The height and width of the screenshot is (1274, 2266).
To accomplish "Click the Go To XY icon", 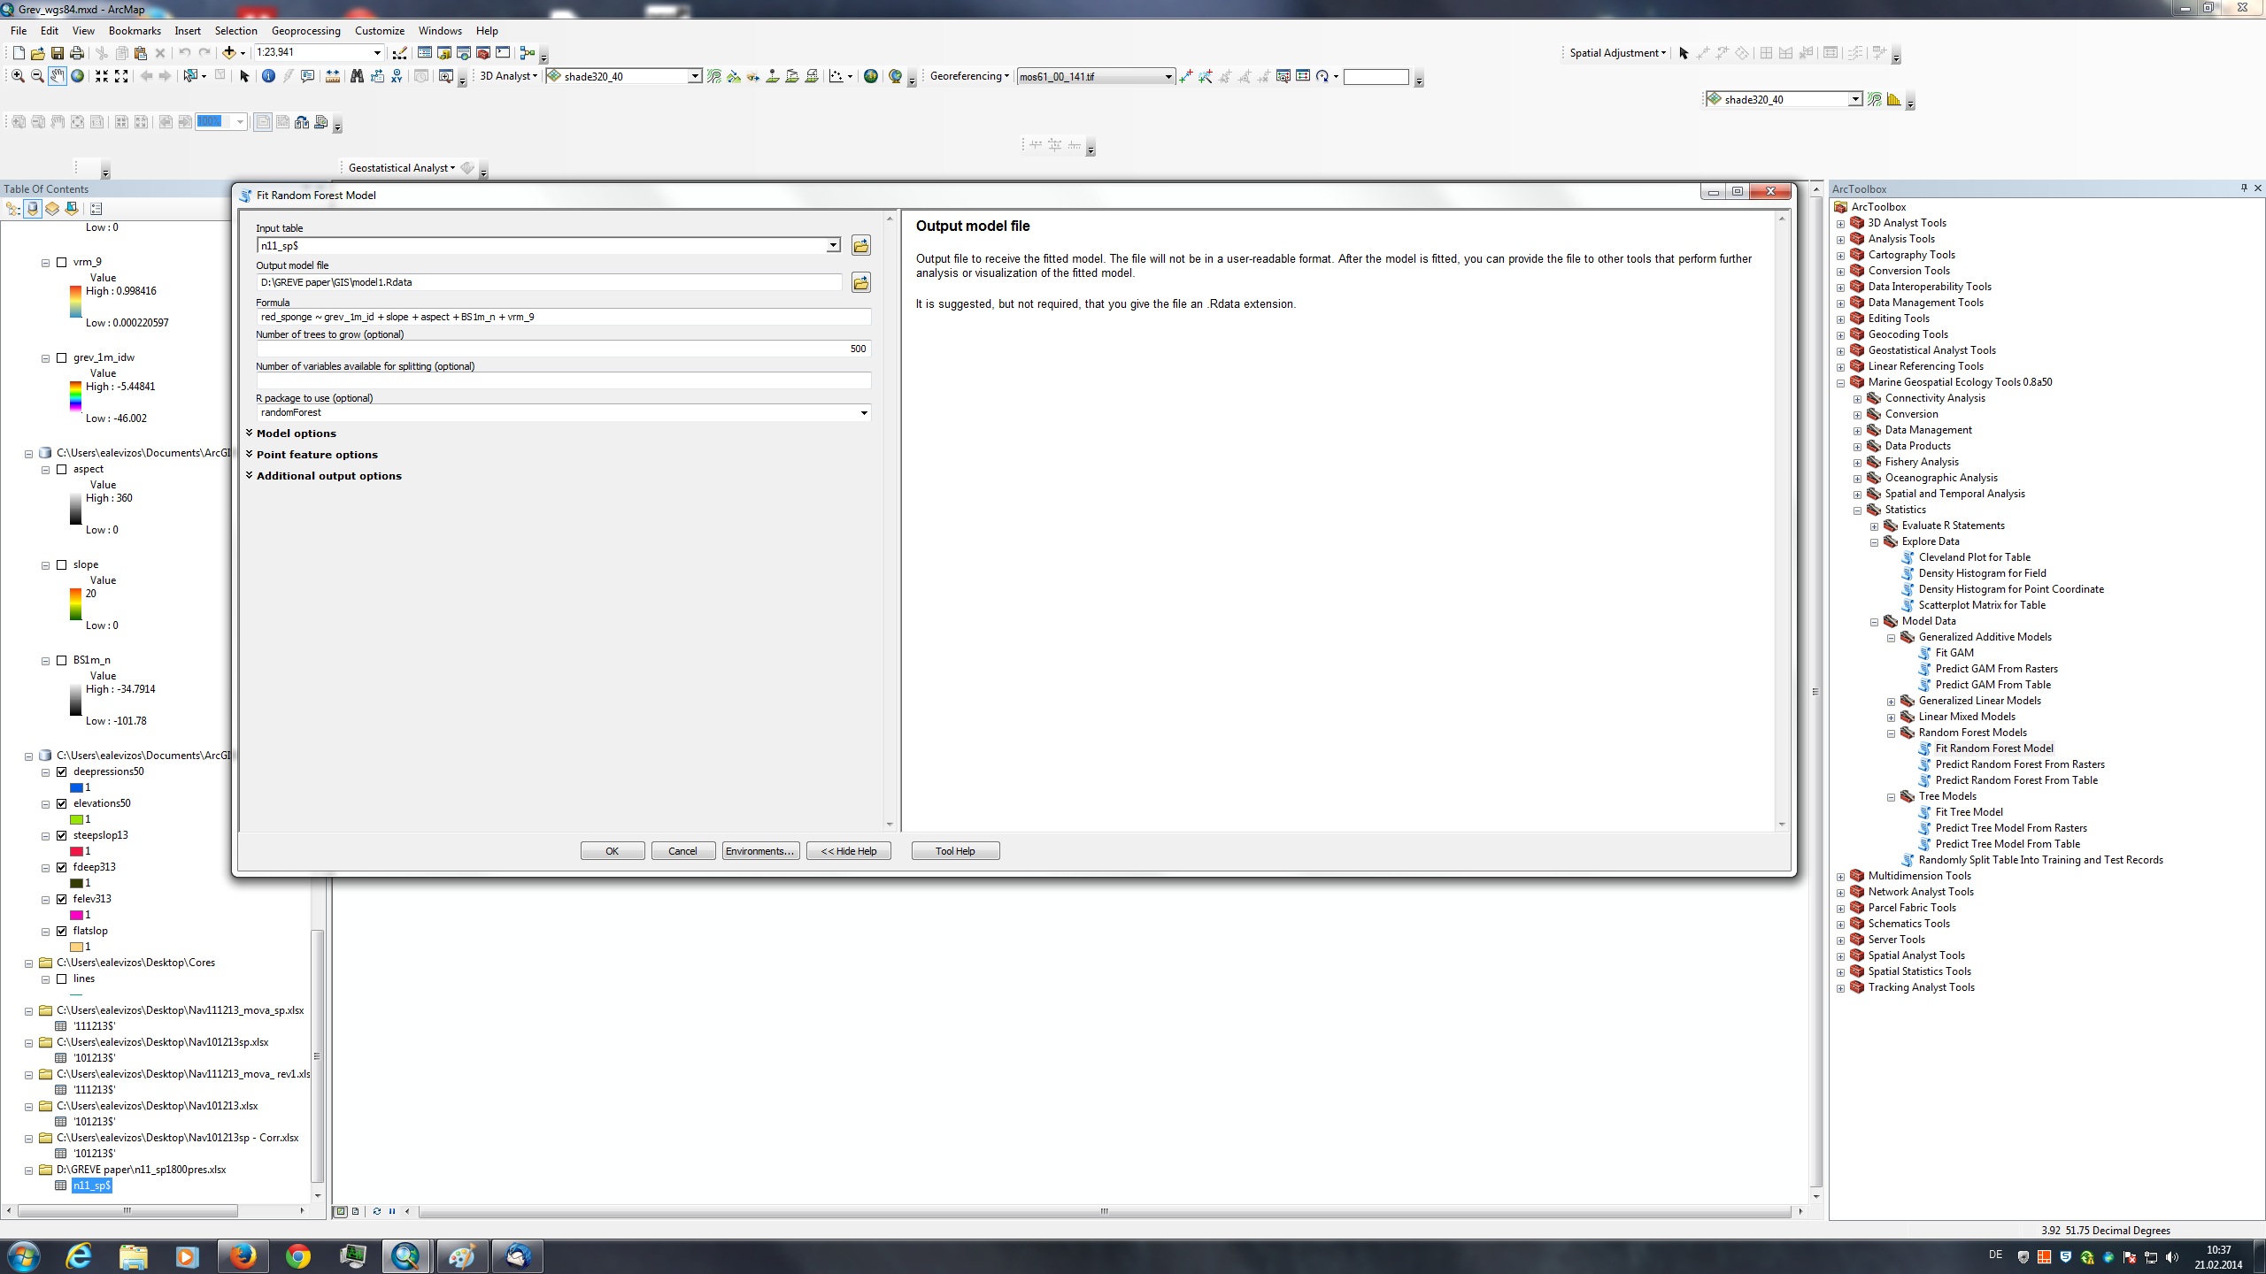I will click(x=397, y=76).
